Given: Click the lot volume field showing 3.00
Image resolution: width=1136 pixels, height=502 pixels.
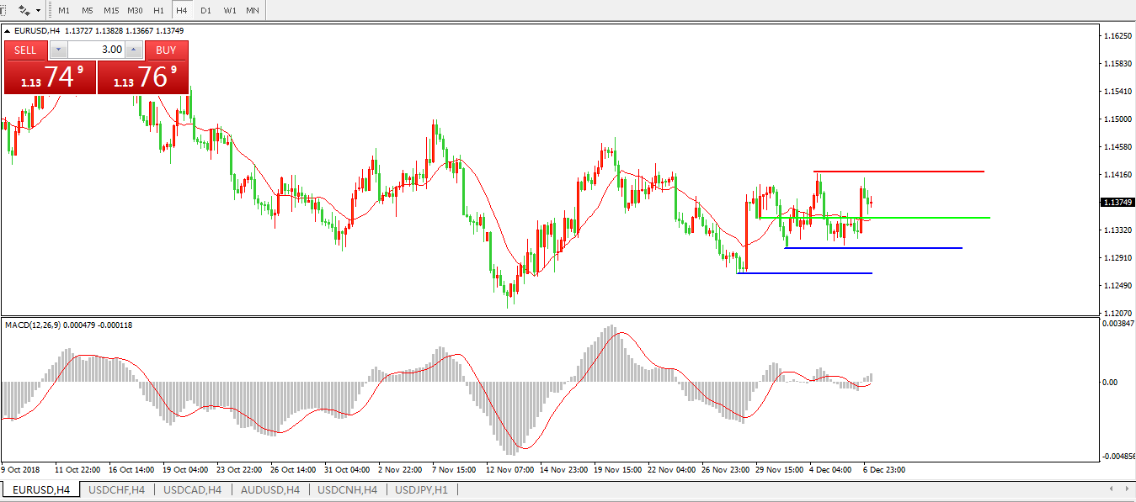Looking at the screenshot, I should coord(95,50).
